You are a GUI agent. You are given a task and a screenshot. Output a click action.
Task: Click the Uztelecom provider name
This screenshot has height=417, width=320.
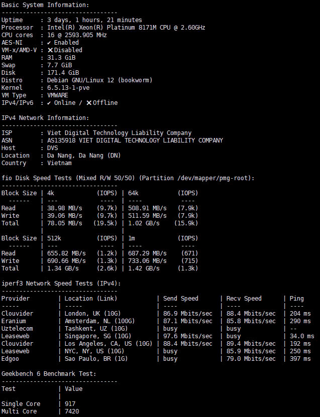tap(17, 329)
